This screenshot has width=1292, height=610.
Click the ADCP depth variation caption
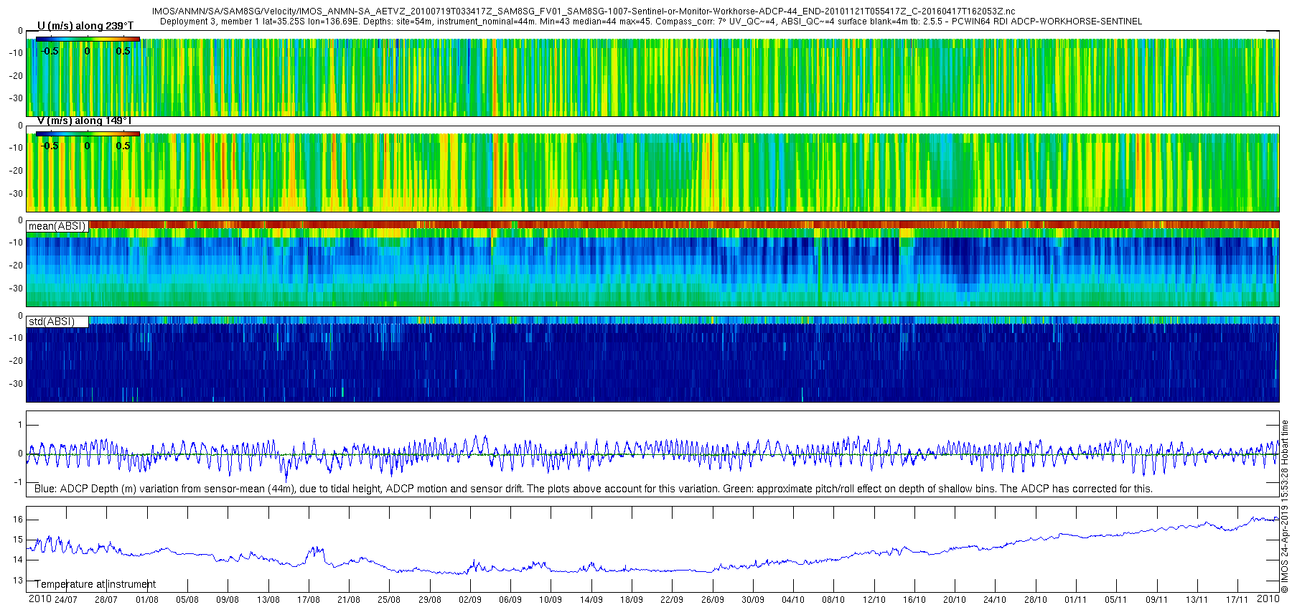[x=594, y=489]
